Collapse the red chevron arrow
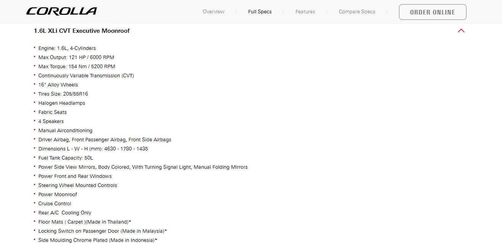Viewport: 502px width, 243px height. (461, 31)
